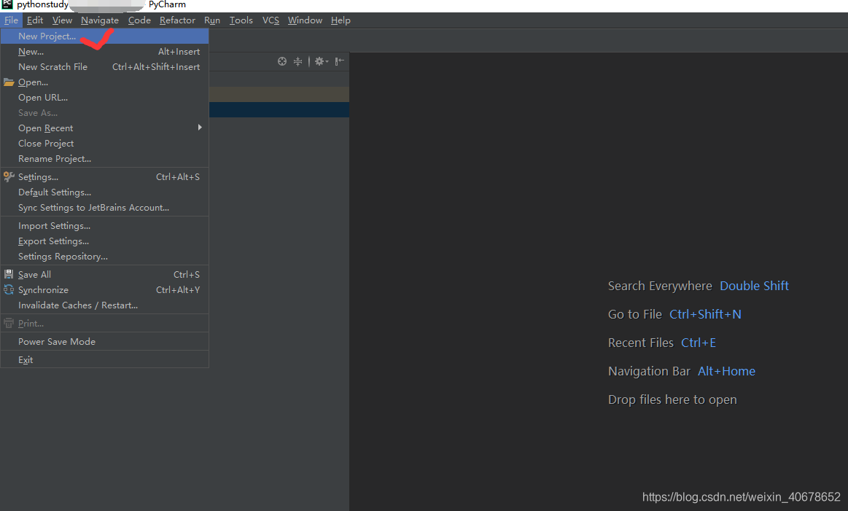The image size is (848, 511).
Task: Open the Refactor menu
Action: (x=177, y=20)
